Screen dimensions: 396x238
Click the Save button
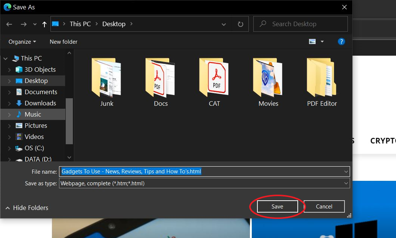[277, 207]
